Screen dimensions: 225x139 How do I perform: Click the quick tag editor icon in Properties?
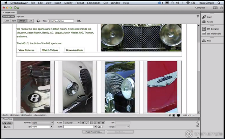(198, 125)
